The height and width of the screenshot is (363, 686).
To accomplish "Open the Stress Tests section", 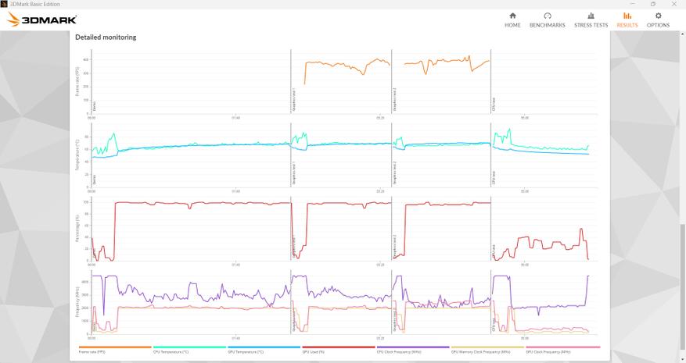I will pos(591,20).
